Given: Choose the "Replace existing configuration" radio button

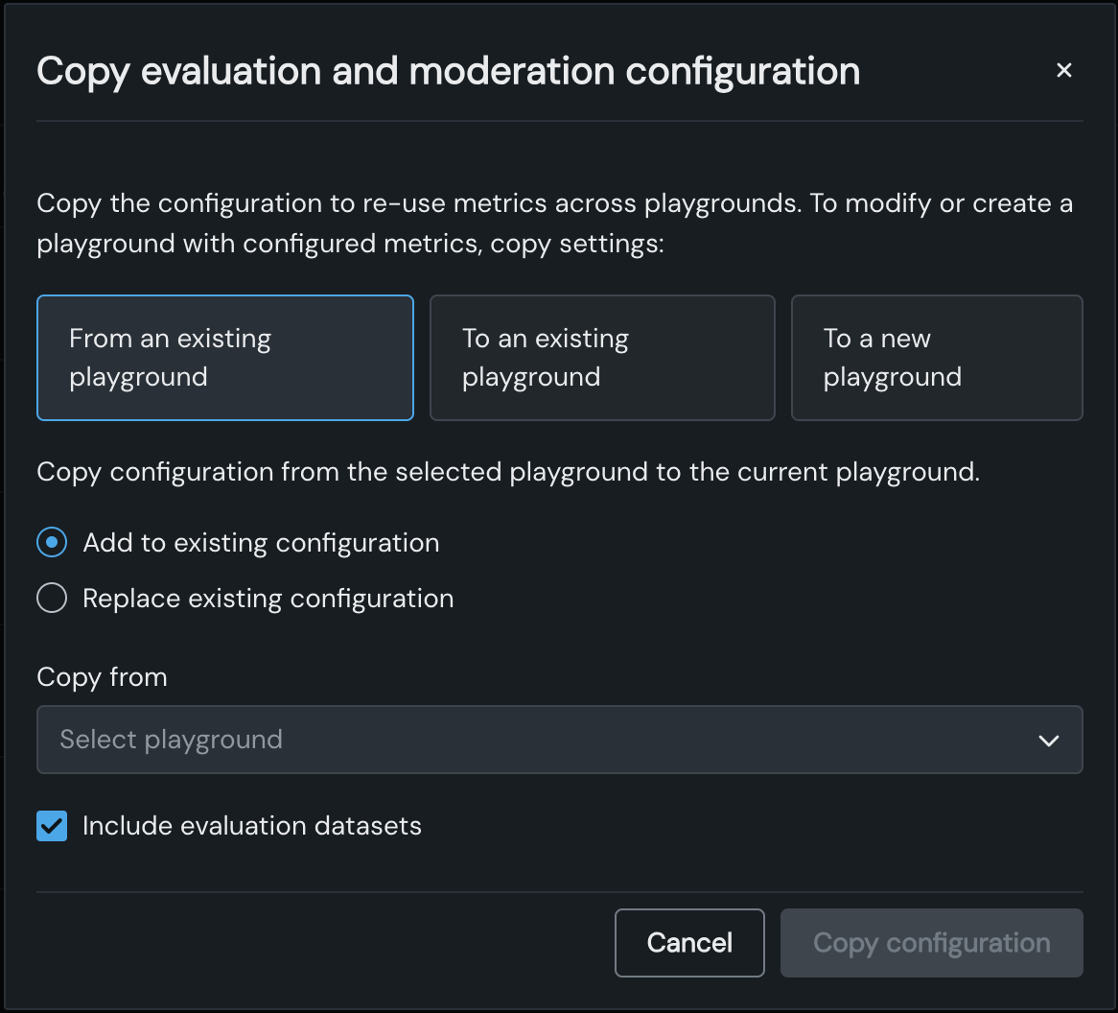Looking at the screenshot, I should 52,599.
